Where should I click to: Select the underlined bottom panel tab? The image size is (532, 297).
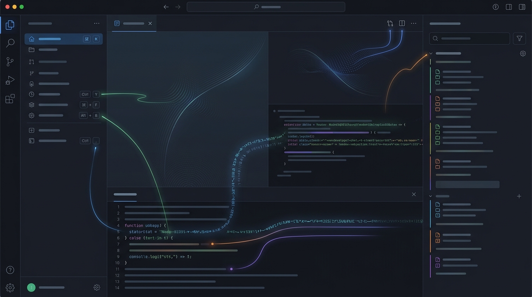click(x=125, y=195)
